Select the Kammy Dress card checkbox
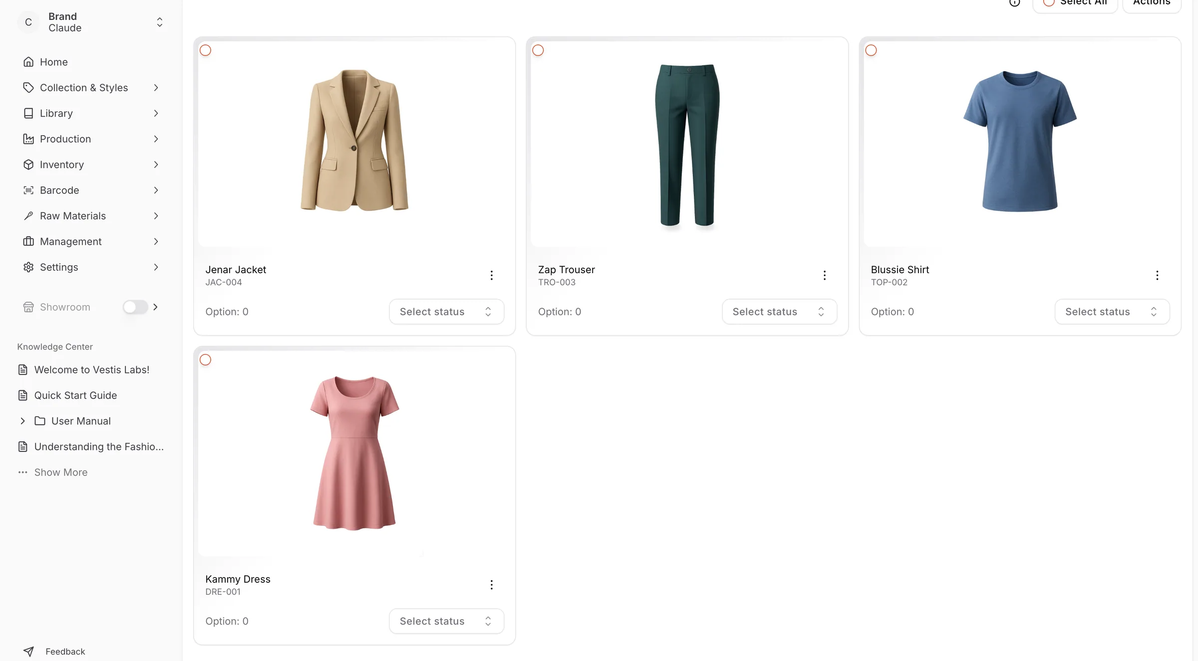This screenshot has height=661, width=1198. tap(205, 360)
